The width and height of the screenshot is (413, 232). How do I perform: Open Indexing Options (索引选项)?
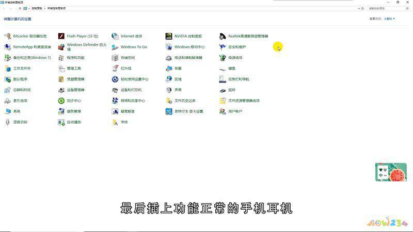pyautogui.click(x=16, y=101)
